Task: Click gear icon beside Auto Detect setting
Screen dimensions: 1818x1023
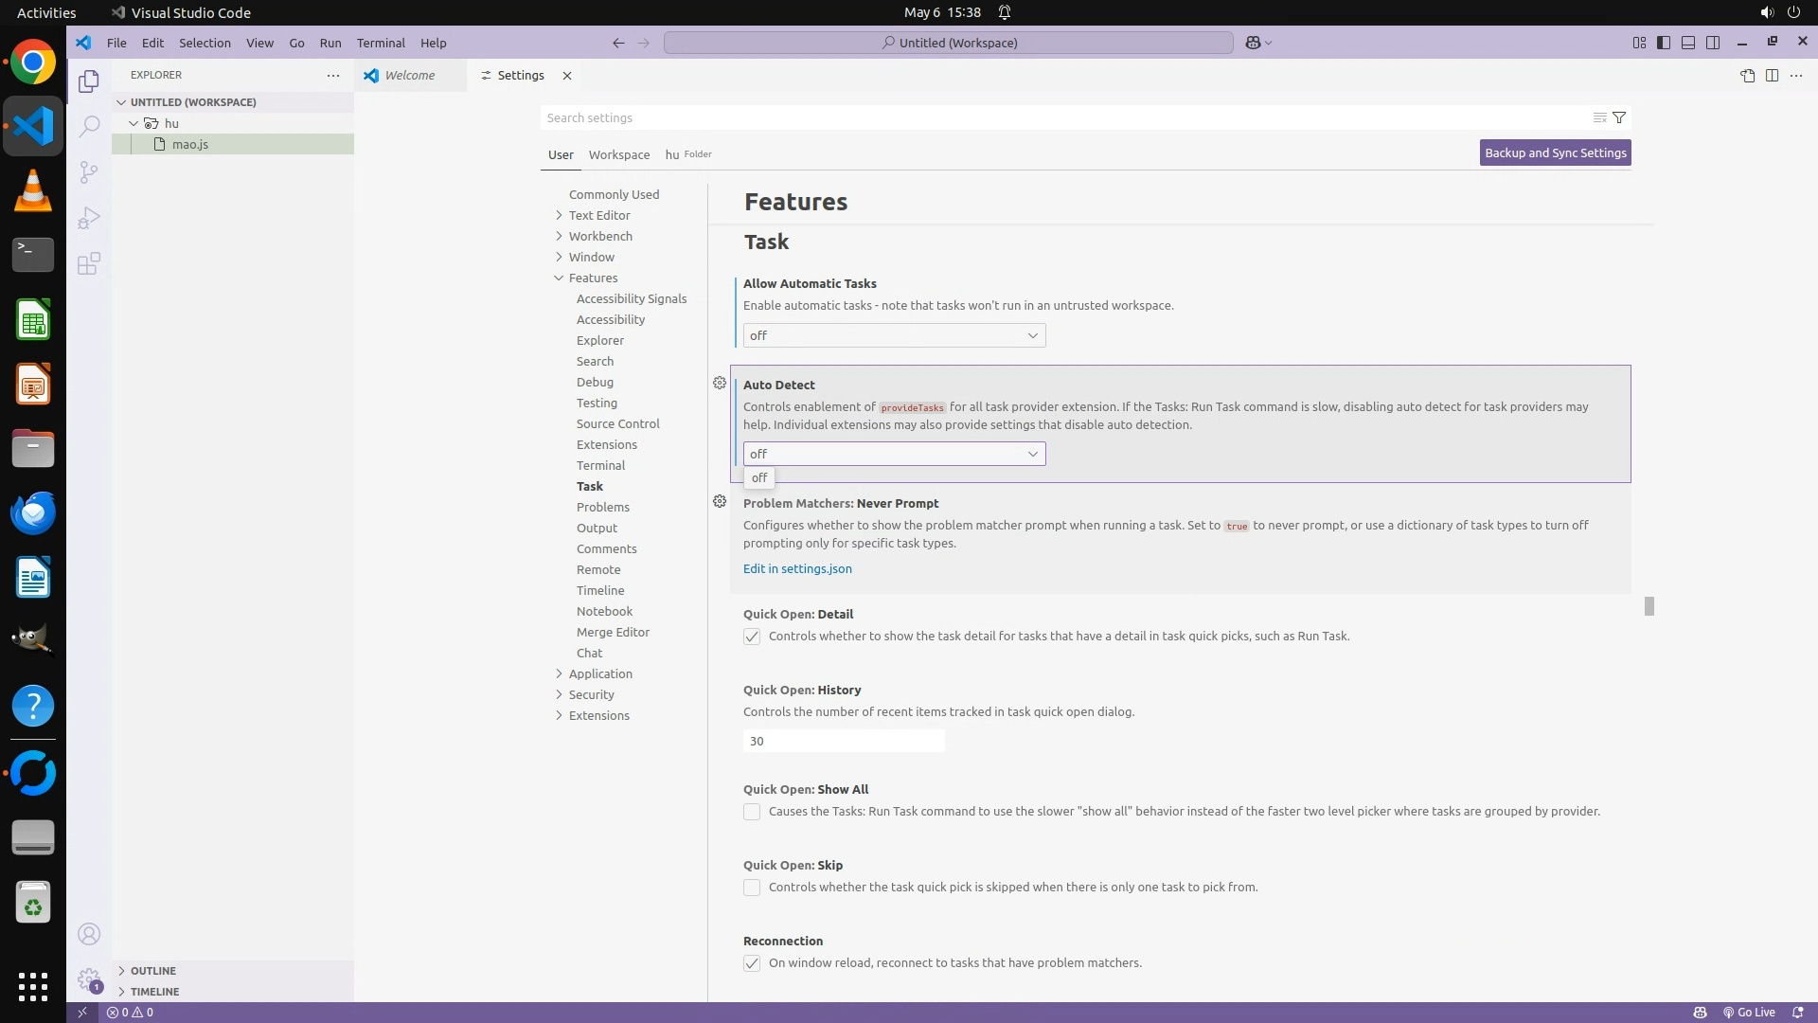Action: 720,383
